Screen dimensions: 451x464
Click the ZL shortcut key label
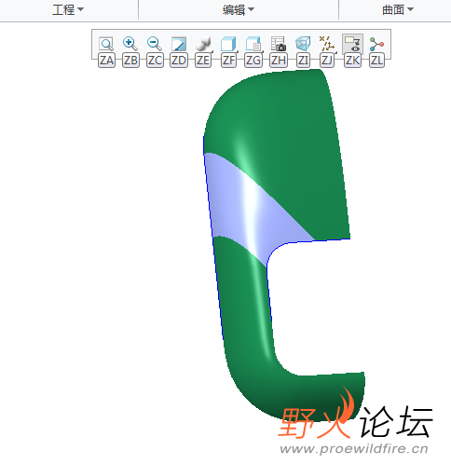pyautogui.click(x=376, y=61)
